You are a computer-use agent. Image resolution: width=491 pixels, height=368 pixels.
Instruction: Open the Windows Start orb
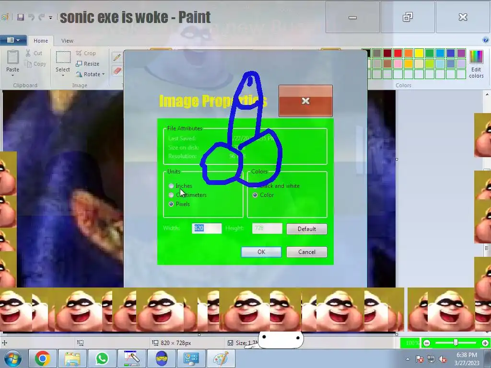click(x=13, y=358)
